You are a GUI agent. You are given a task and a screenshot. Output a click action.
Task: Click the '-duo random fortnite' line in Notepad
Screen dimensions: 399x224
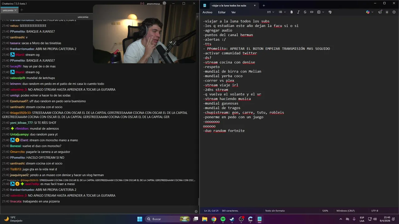coord(224,131)
